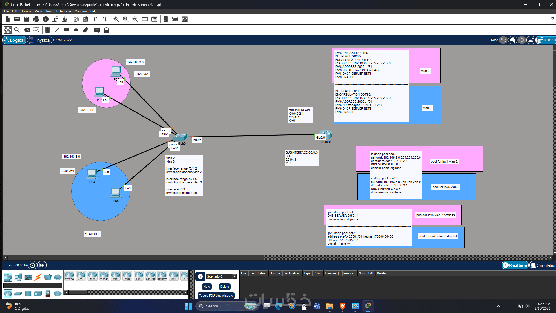Screen dimensions: 556x313
Task: Select the End Devices category icon
Action: click(x=18, y=277)
